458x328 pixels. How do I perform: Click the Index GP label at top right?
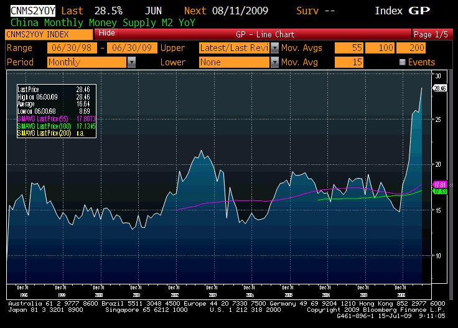403,11
